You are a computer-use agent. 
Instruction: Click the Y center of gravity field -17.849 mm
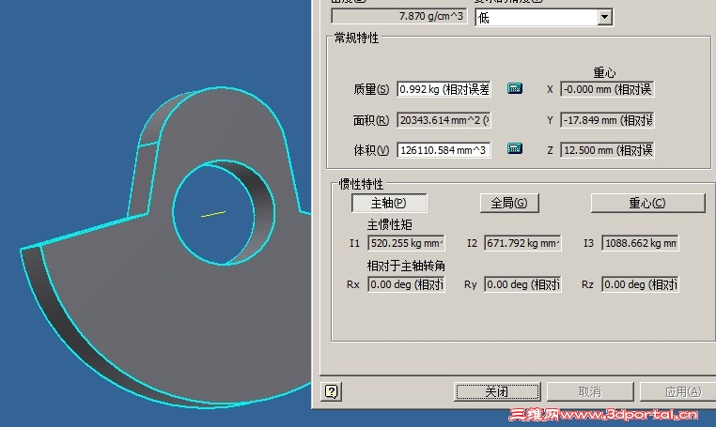(607, 120)
